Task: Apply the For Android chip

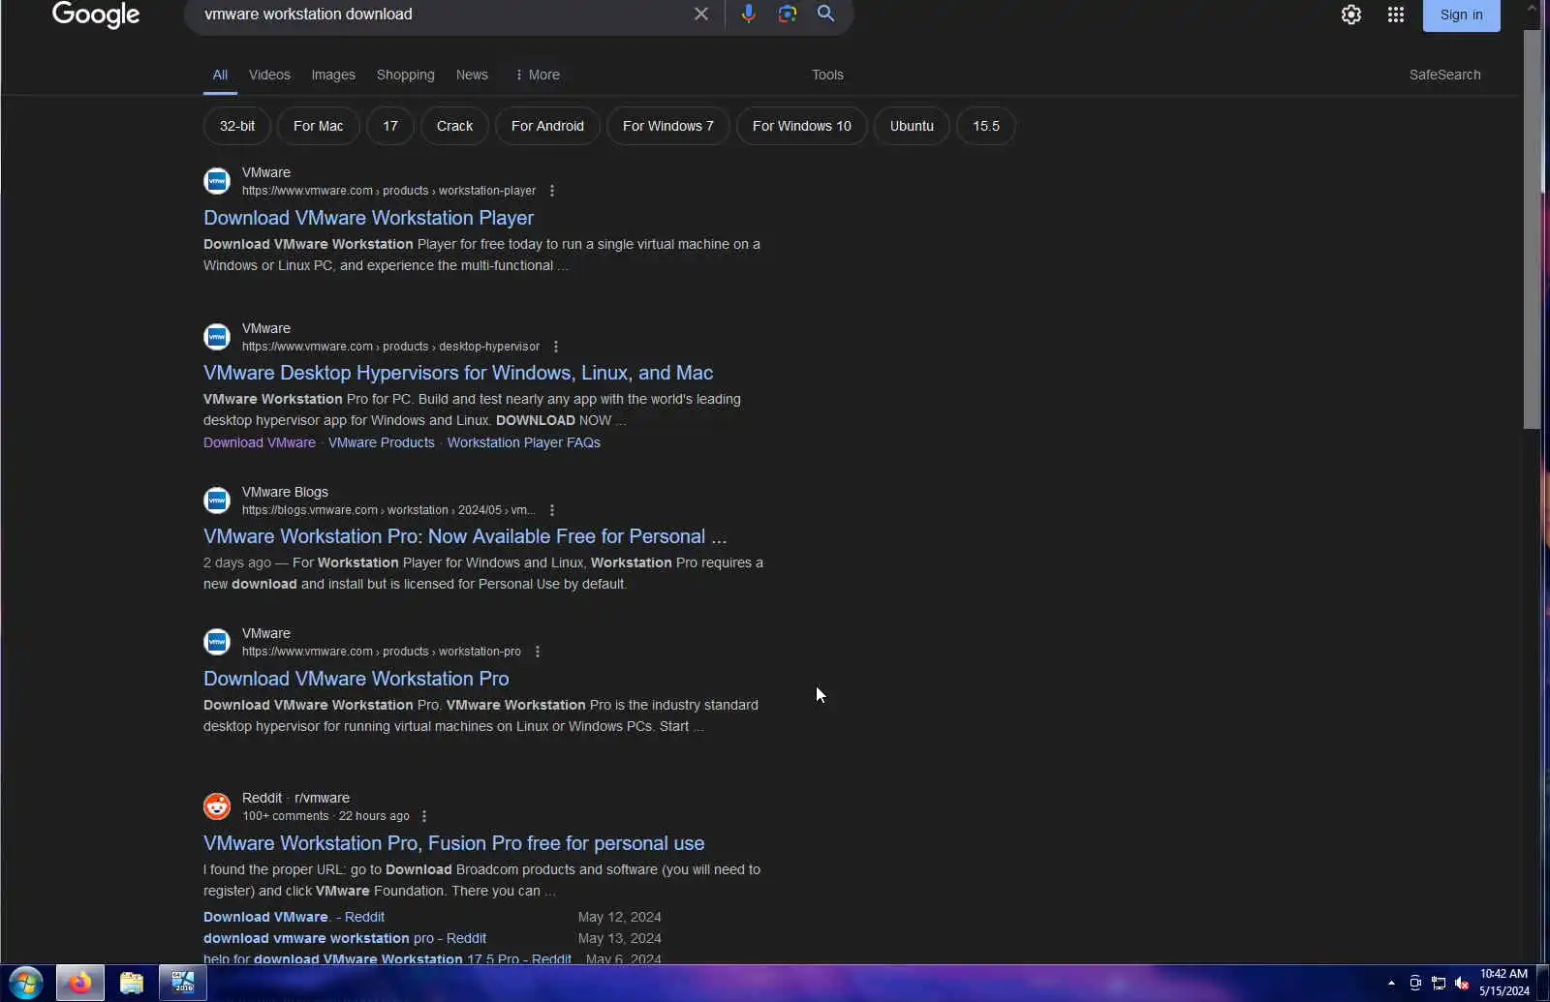Action: 547,126
